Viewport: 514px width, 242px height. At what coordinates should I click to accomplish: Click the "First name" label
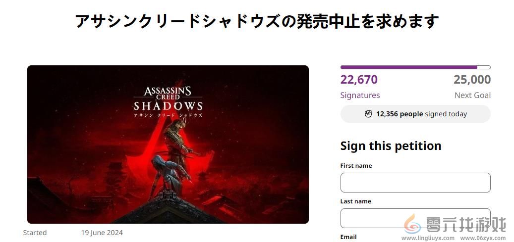(356, 166)
